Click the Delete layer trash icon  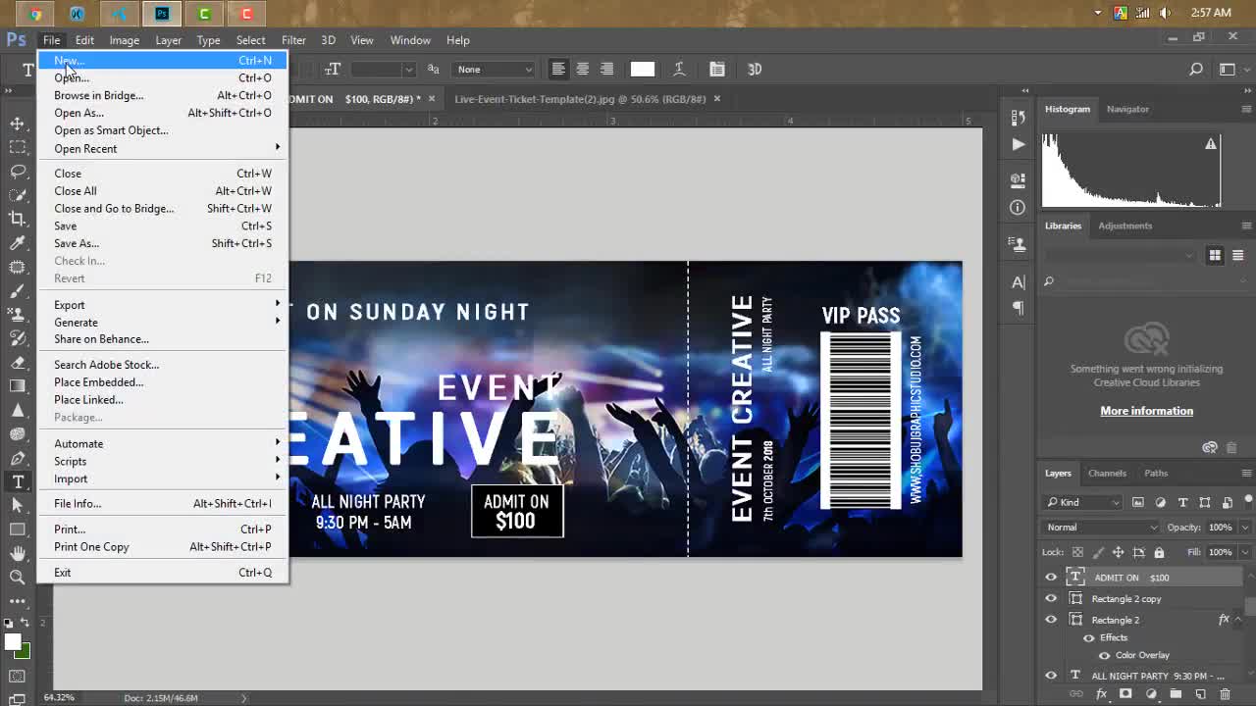click(x=1226, y=694)
